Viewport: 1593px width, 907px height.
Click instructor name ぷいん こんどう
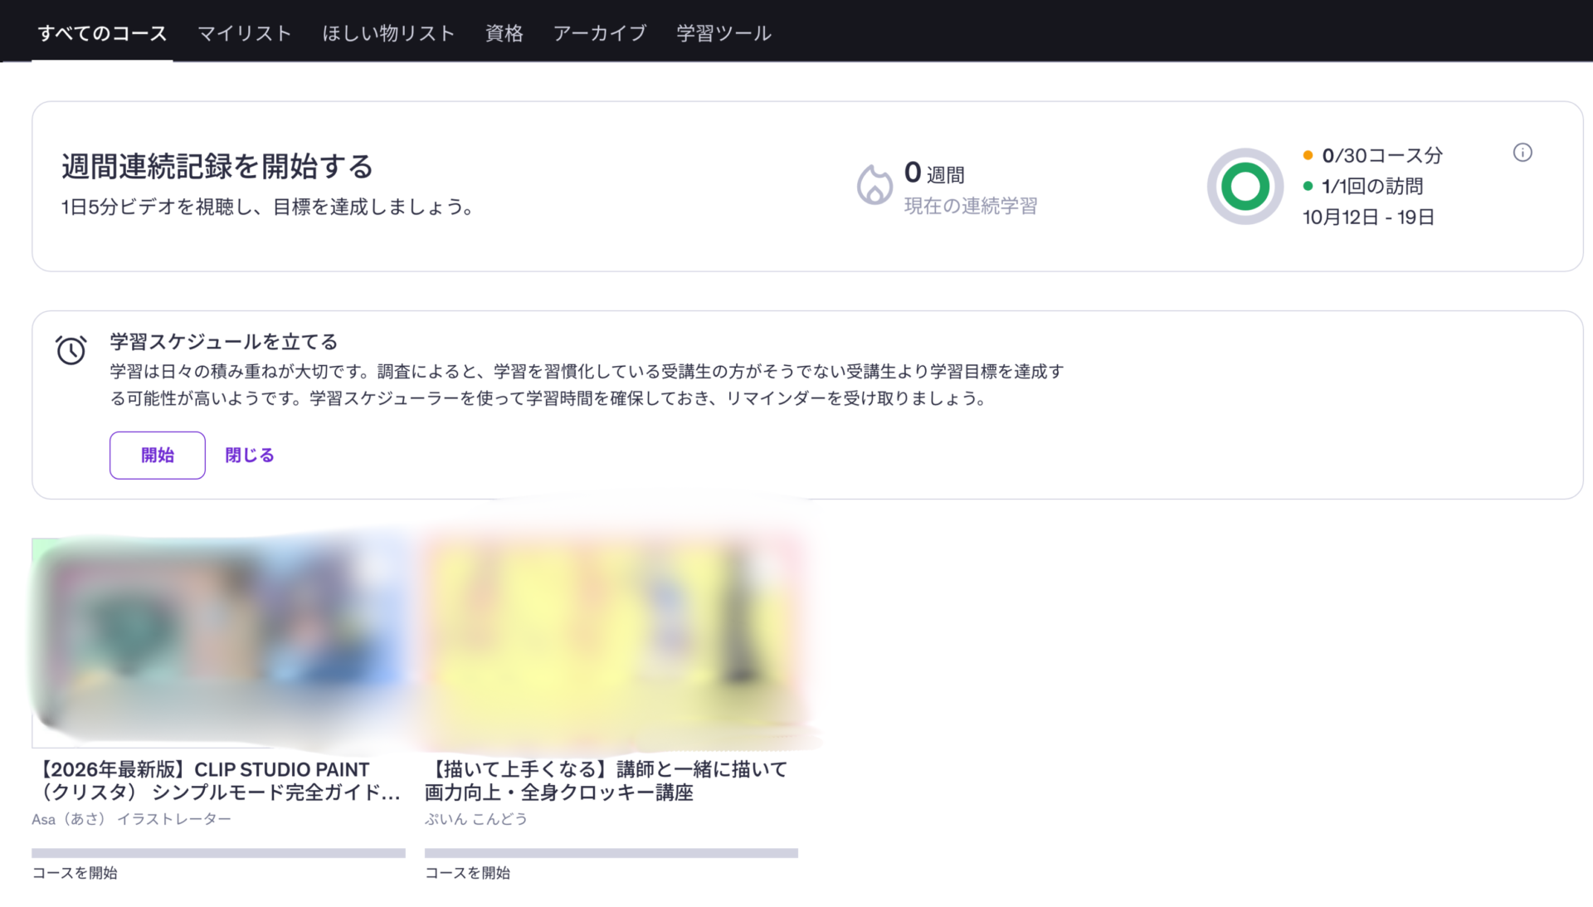[476, 819]
